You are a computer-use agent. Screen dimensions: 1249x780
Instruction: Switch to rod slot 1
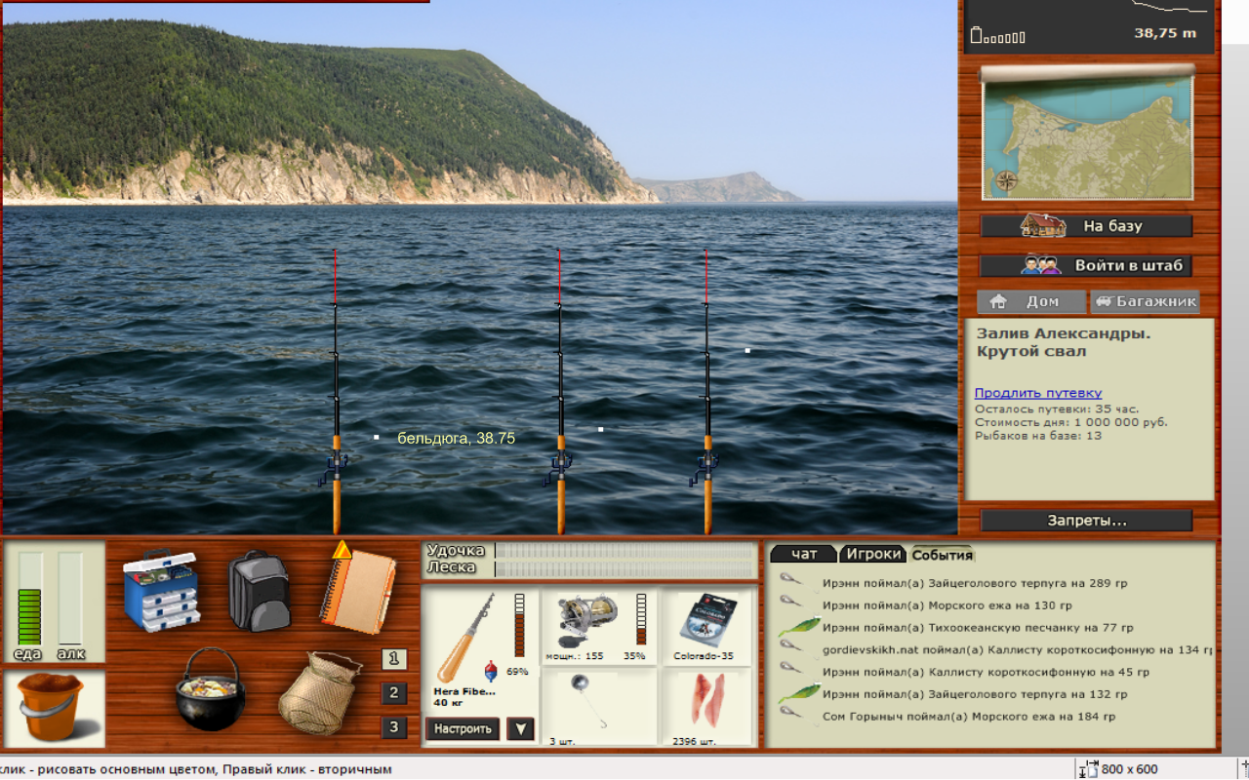click(x=393, y=659)
